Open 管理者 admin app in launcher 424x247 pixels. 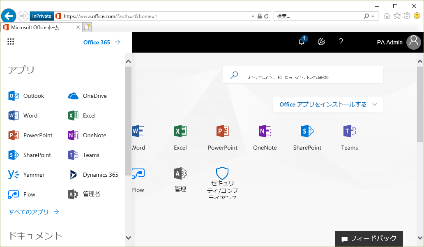coord(84,194)
